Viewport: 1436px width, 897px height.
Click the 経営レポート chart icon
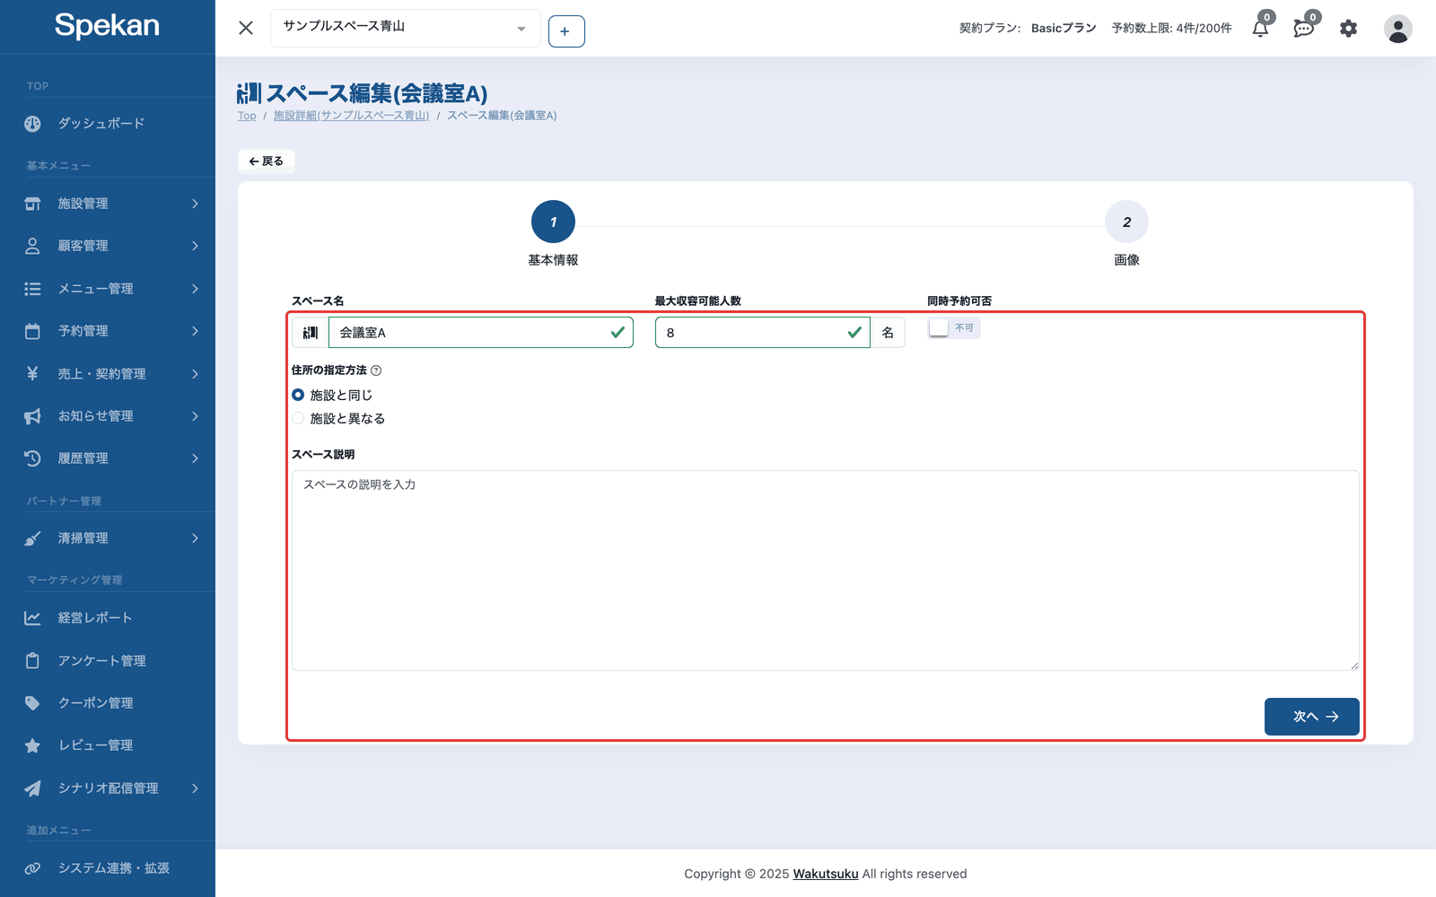click(x=32, y=618)
